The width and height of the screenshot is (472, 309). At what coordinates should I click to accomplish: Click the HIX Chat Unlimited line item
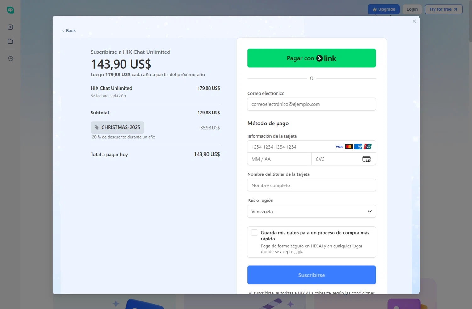111,88
